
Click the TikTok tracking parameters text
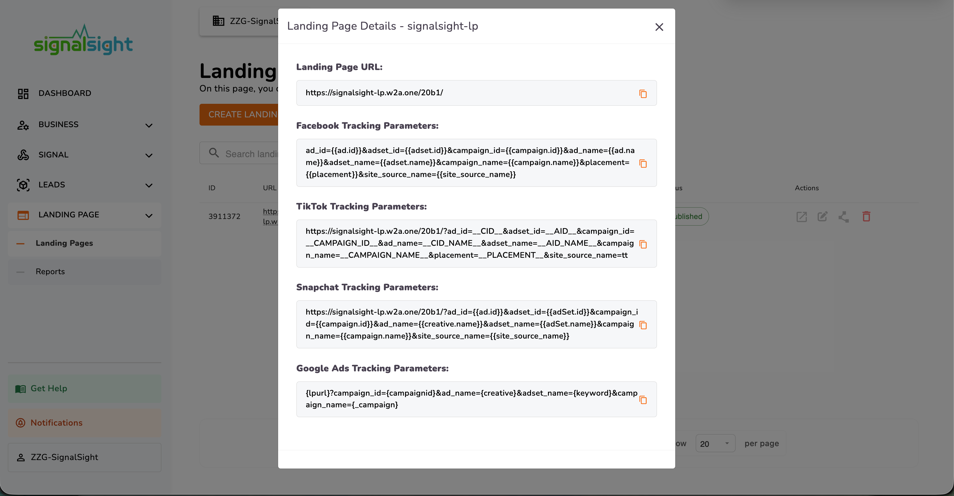(x=470, y=243)
